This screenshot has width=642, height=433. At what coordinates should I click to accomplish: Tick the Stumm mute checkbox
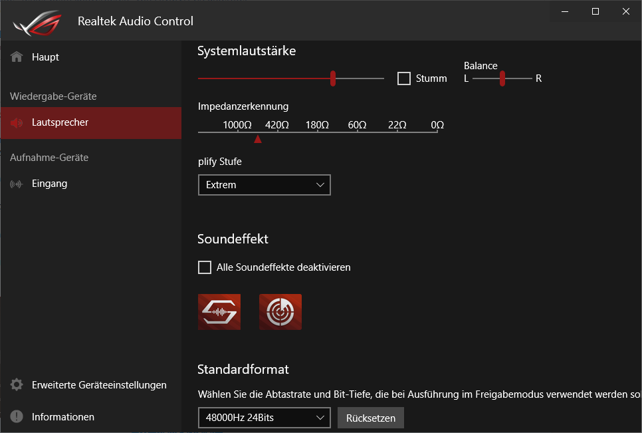(404, 78)
